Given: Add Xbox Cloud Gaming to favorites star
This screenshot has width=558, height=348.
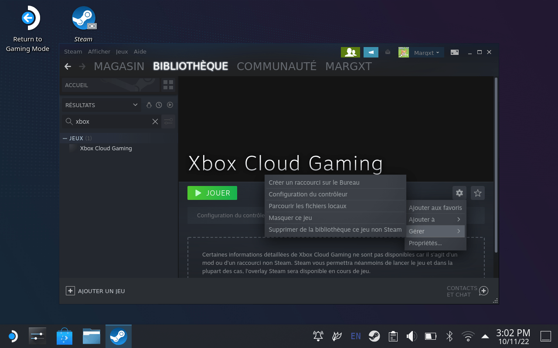Looking at the screenshot, I should click(478, 193).
